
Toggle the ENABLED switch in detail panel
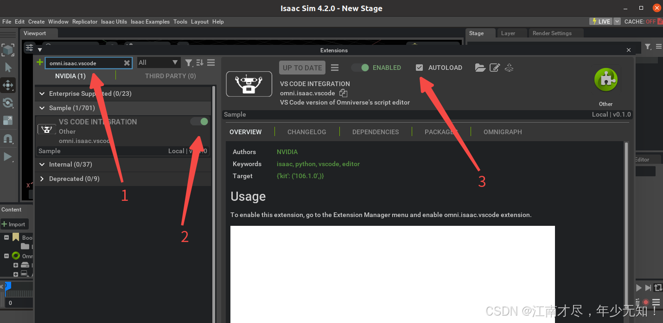pos(360,68)
